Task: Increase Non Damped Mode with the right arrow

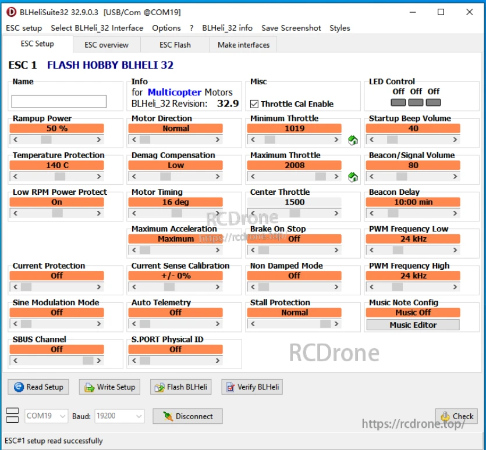Action: [336, 287]
